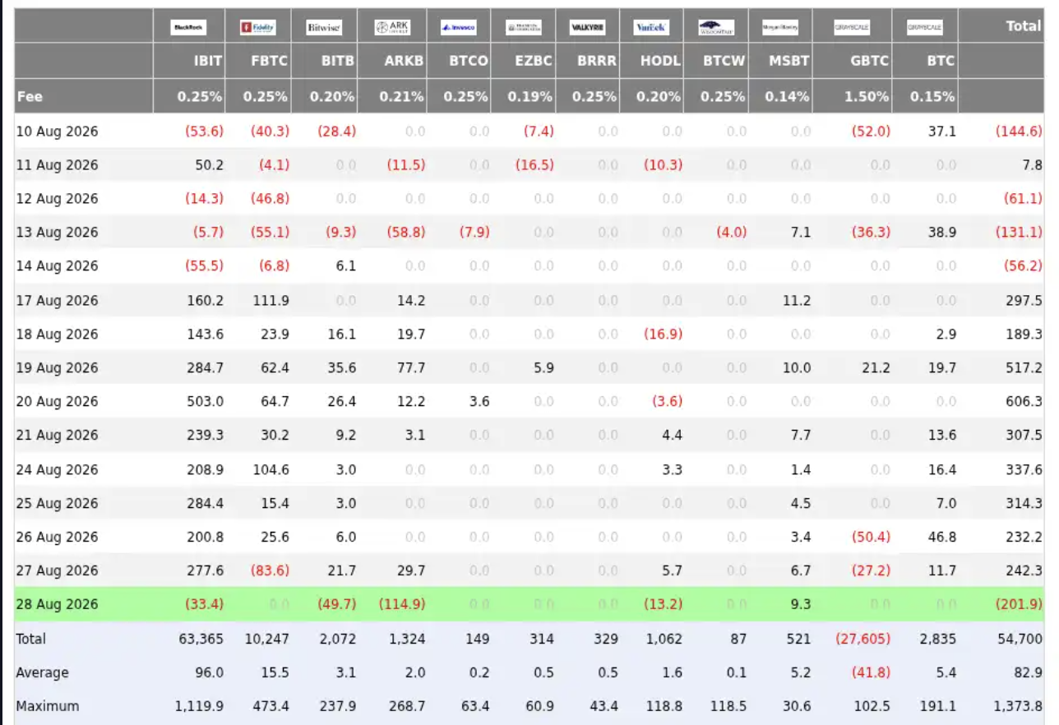Click the 1,119.9 IBIT maximum value
This screenshot has height=725, width=1059.
199,707
